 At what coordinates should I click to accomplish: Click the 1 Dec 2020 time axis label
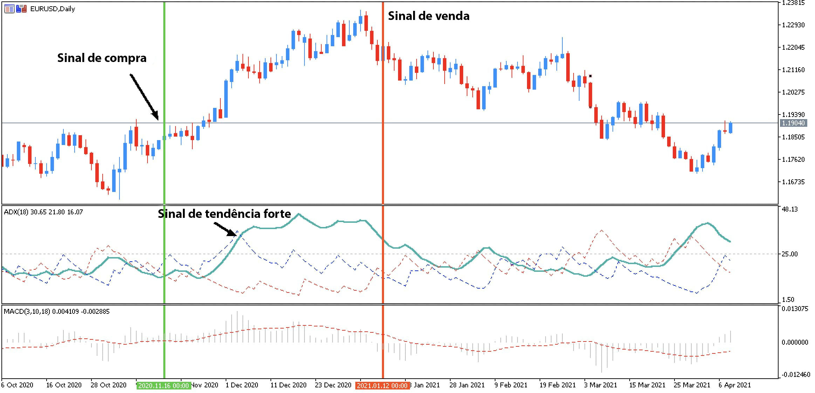pyautogui.click(x=242, y=385)
